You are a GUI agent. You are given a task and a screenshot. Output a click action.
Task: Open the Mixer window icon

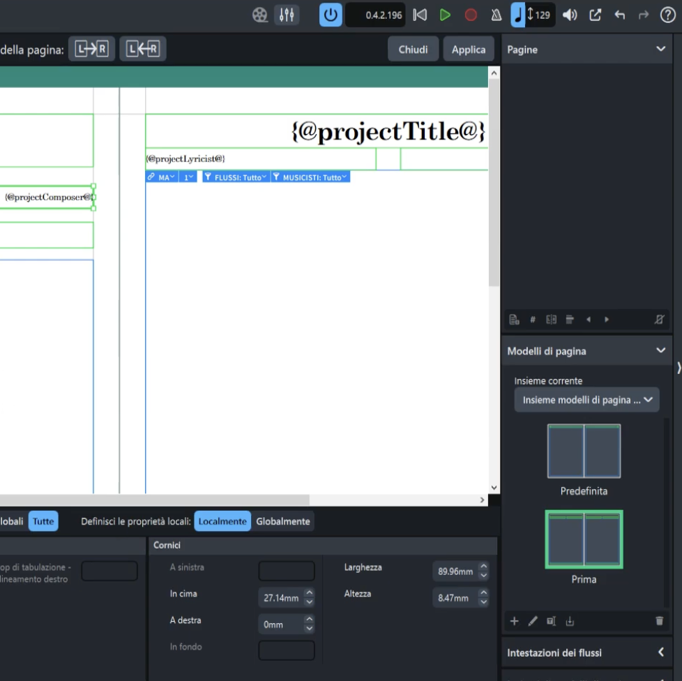(286, 15)
